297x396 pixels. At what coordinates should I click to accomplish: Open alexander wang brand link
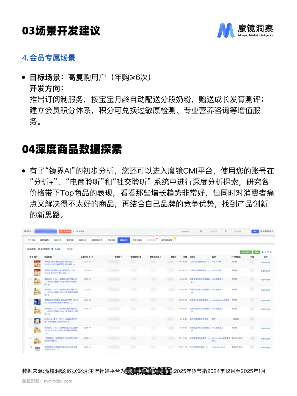(218, 347)
